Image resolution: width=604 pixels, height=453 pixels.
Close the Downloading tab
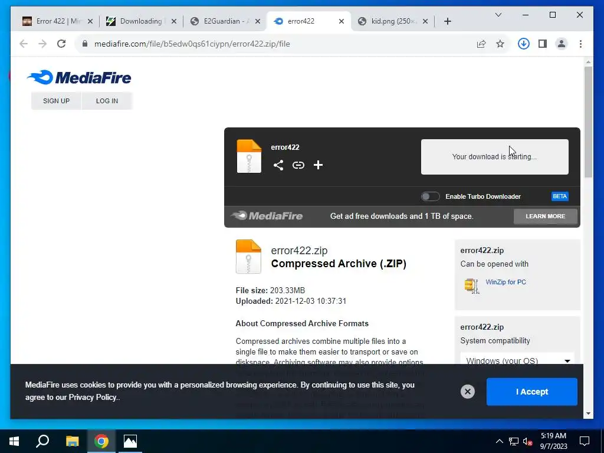point(174,21)
